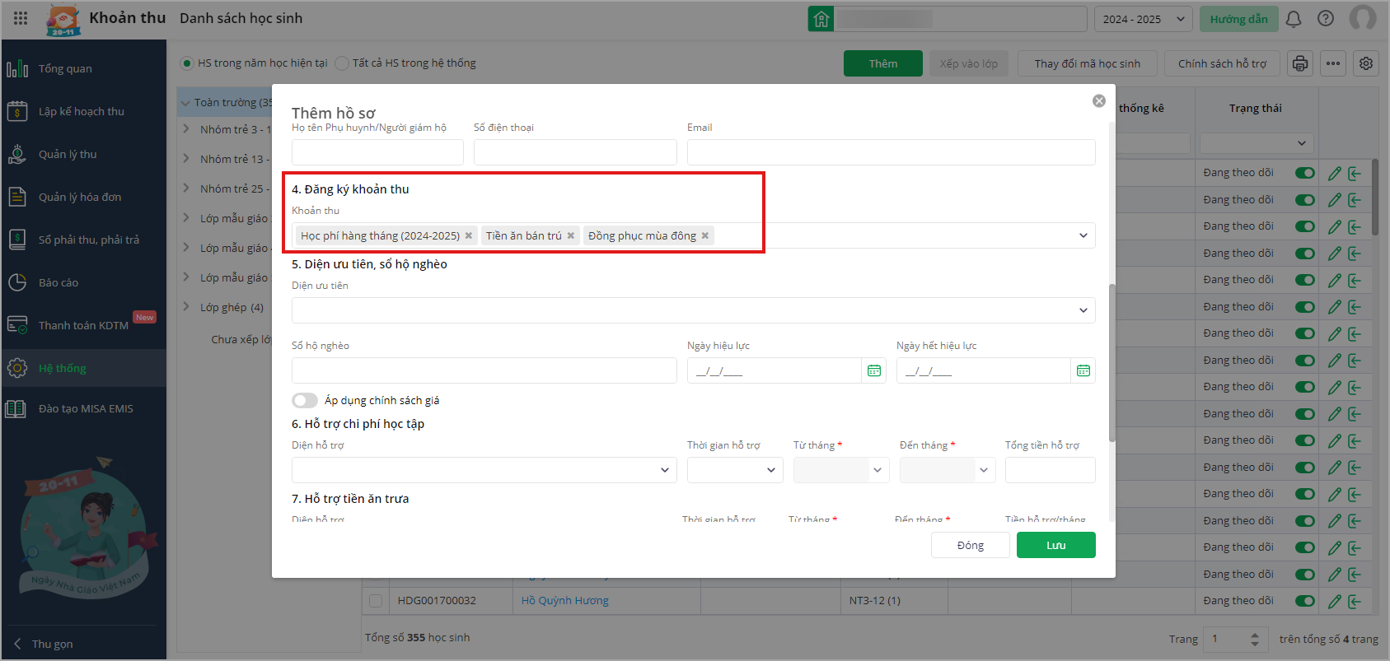Viewport: 1390px width, 661px height.
Task: Click the school home icon in header
Action: pyautogui.click(x=821, y=19)
